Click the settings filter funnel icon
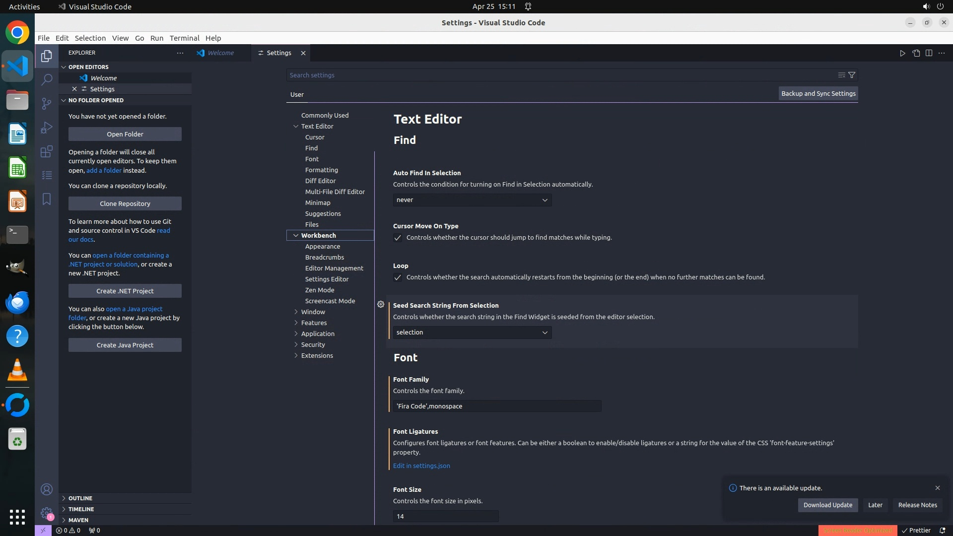Image resolution: width=953 pixels, height=536 pixels. click(852, 75)
